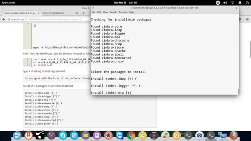Open the browser hamburger menu
The height and width of the screenshot is (141, 251).
click(247, 19)
